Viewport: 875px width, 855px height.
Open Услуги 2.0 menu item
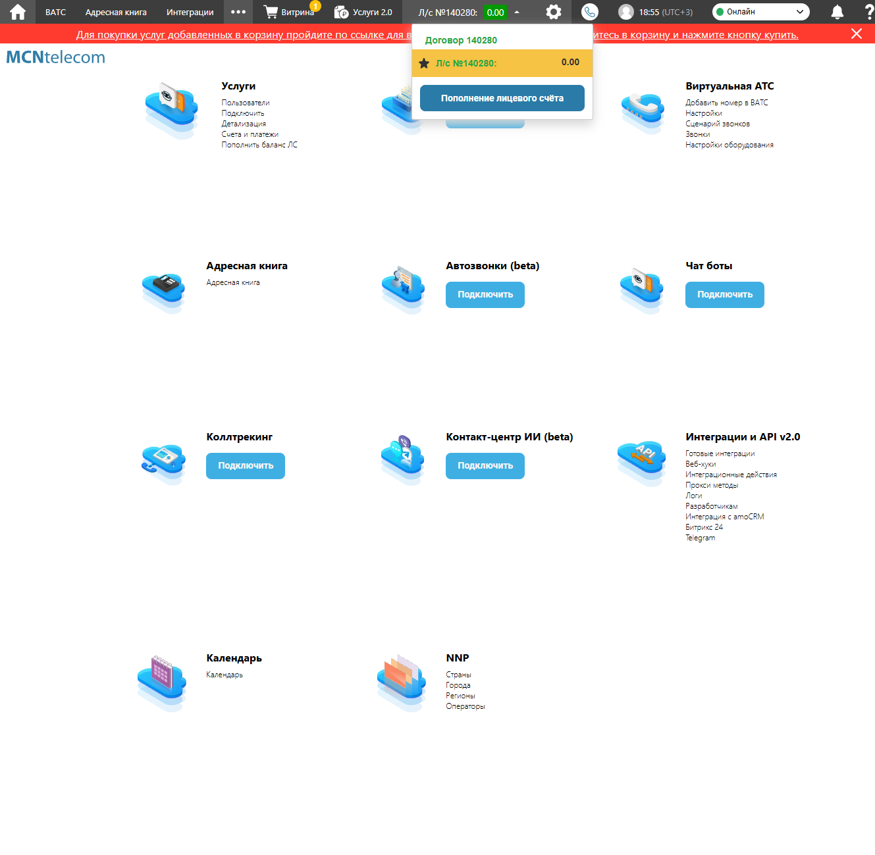363,12
